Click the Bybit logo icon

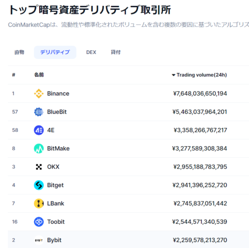[x=39, y=240]
